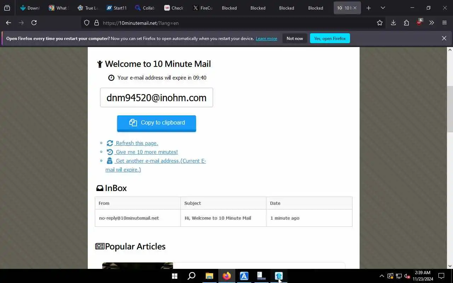This screenshot has height=283, width=453.
Task: Open the rightmost taskbar app icon
Action: [x=279, y=276]
